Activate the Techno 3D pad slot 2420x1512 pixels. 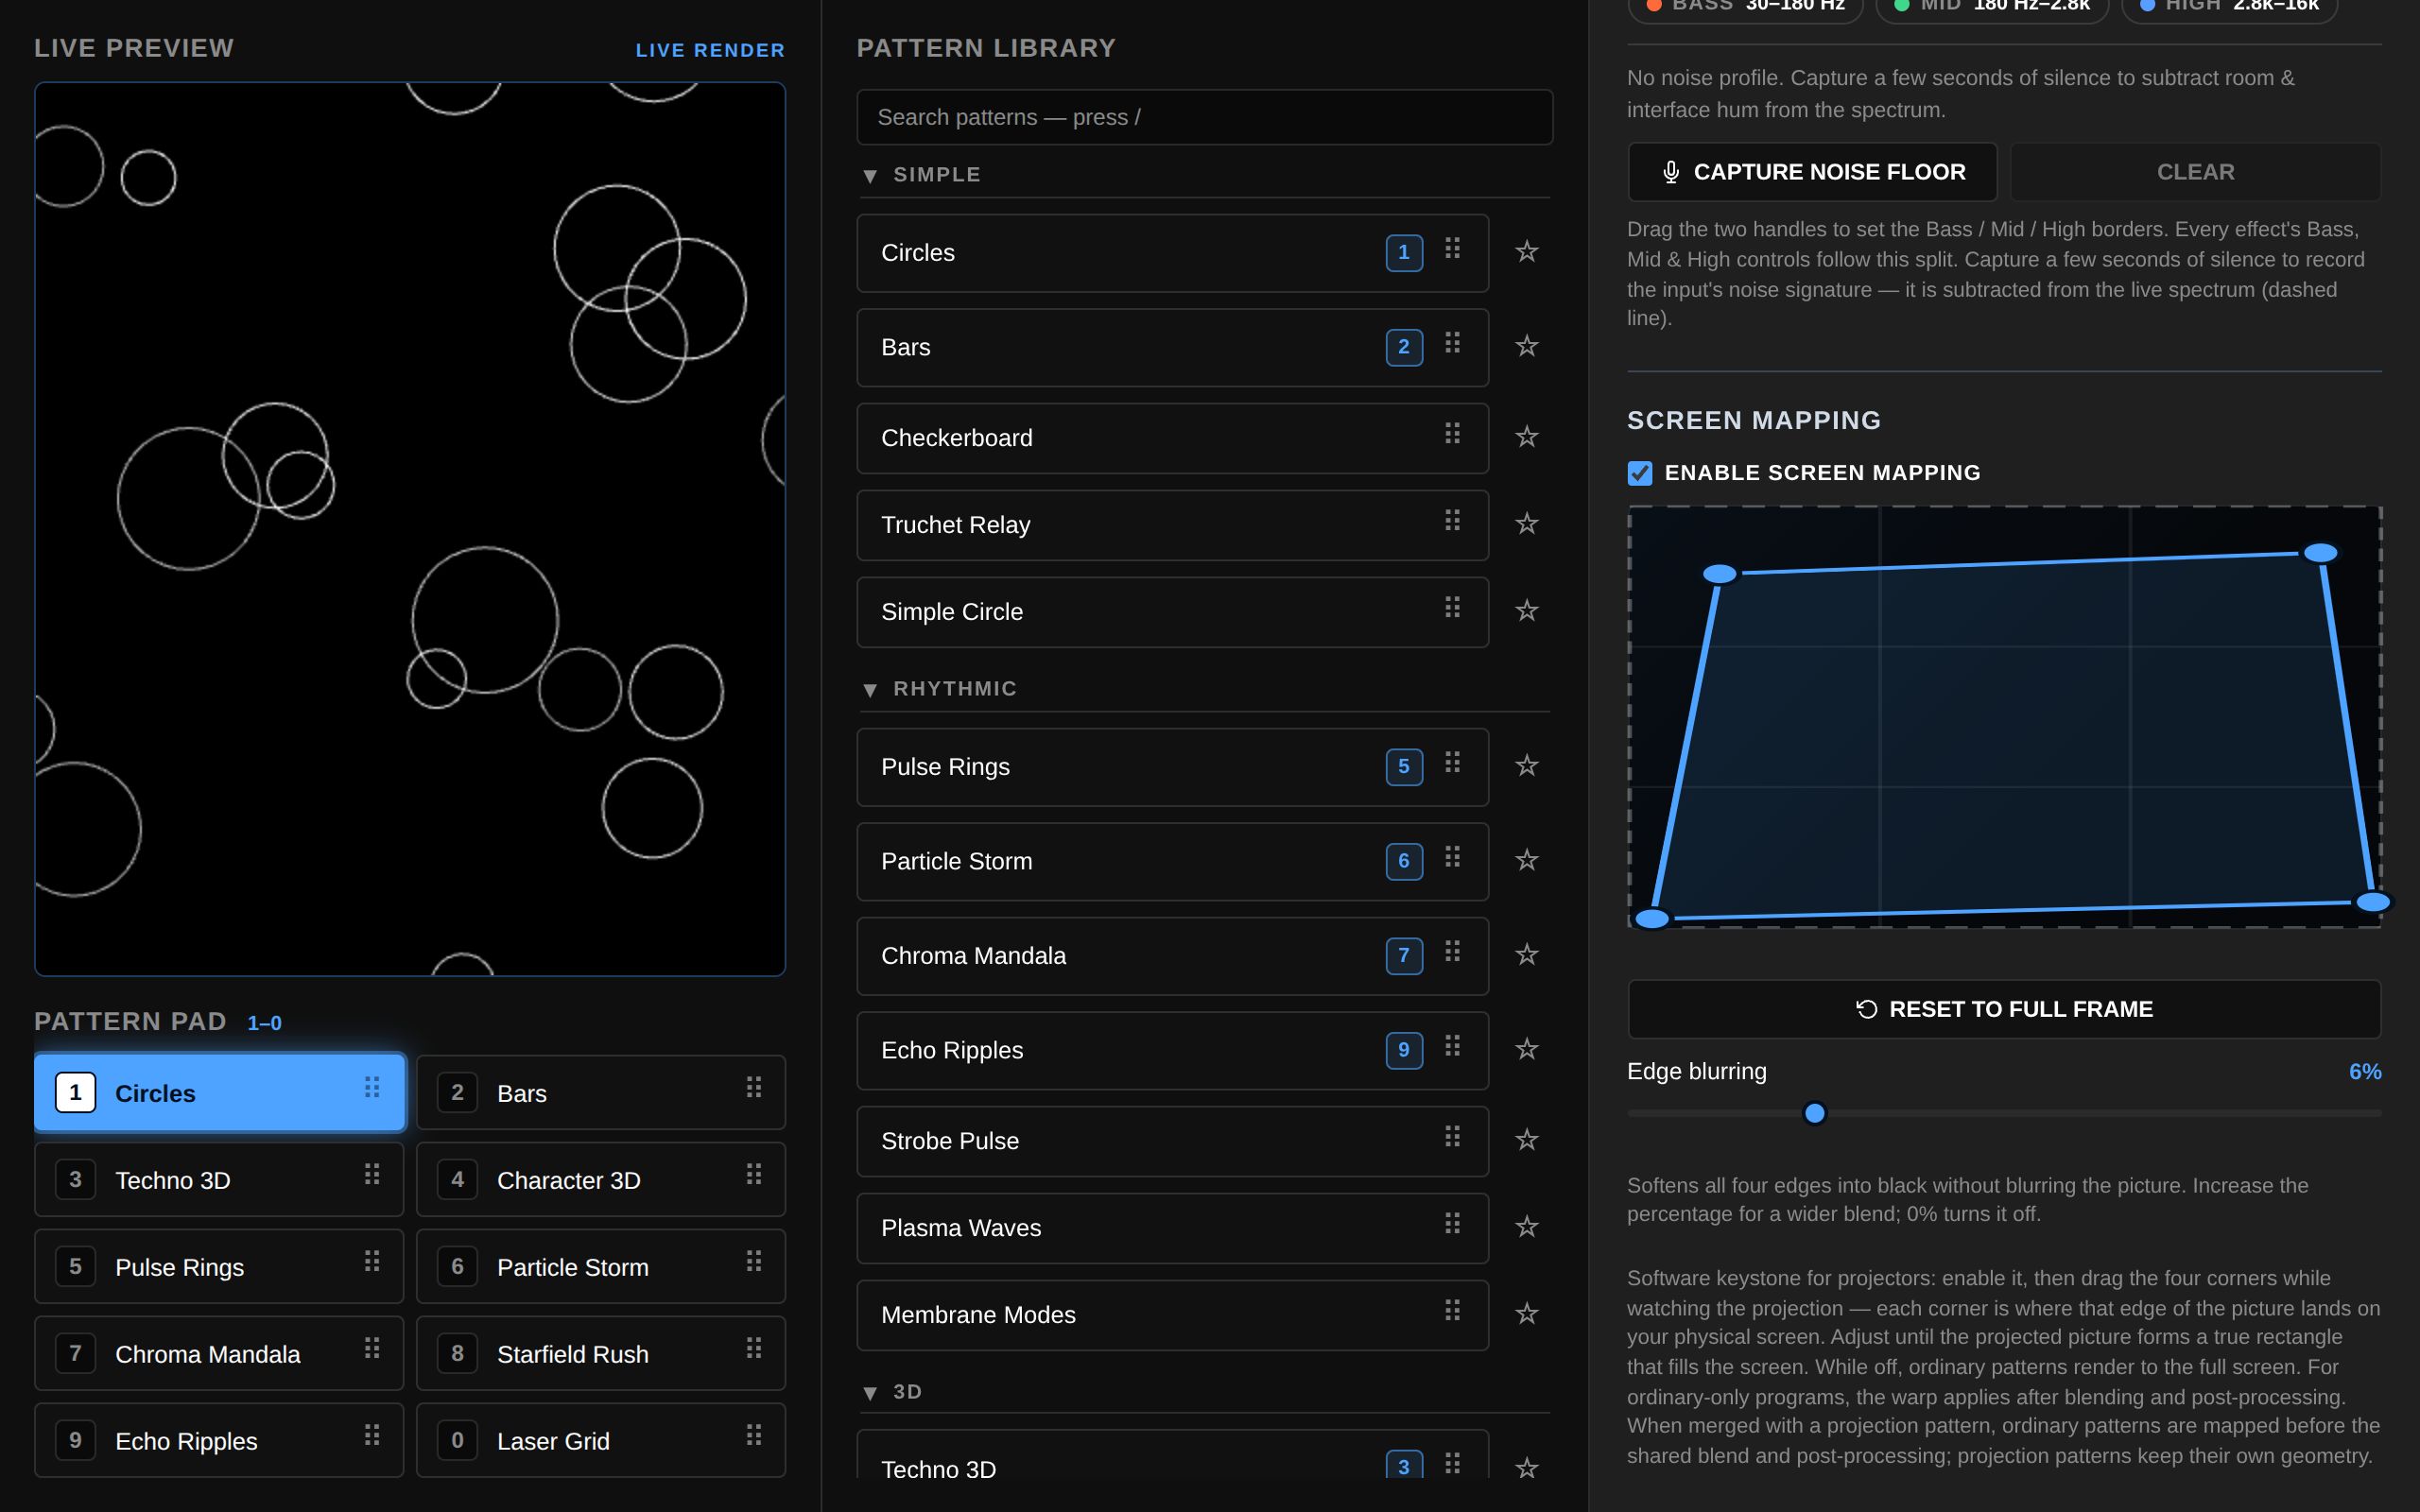click(x=219, y=1180)
